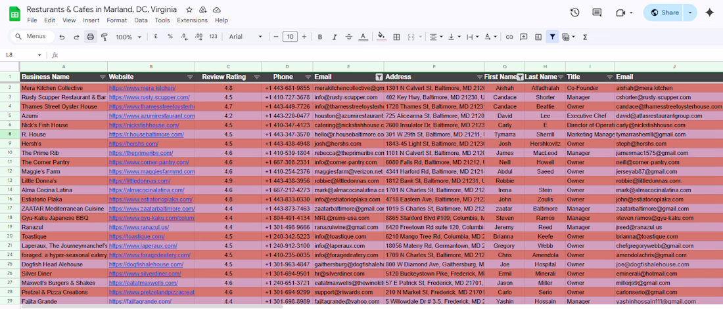Toggle the active filter button
Image resolution: width=723 pixels, height=309 pixels.
pyautogui.click(x=552, y=37)
